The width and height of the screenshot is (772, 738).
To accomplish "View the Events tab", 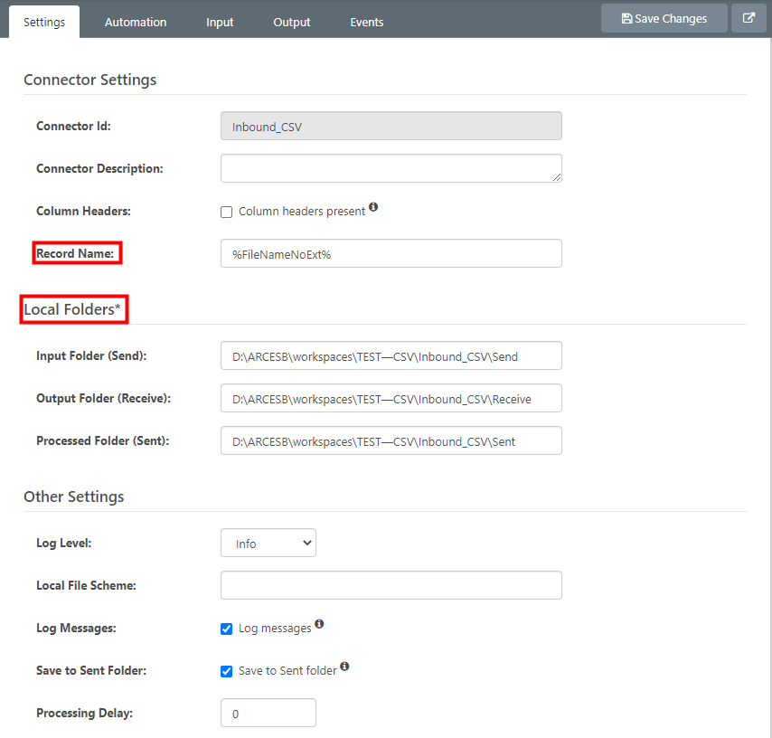I will tap(367, 22).
